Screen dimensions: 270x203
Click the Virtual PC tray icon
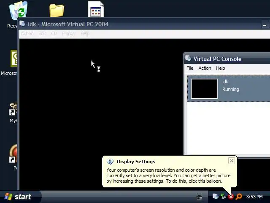215,196
